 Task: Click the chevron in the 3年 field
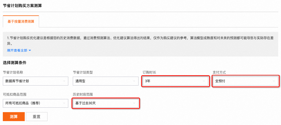tap(204, 81)
